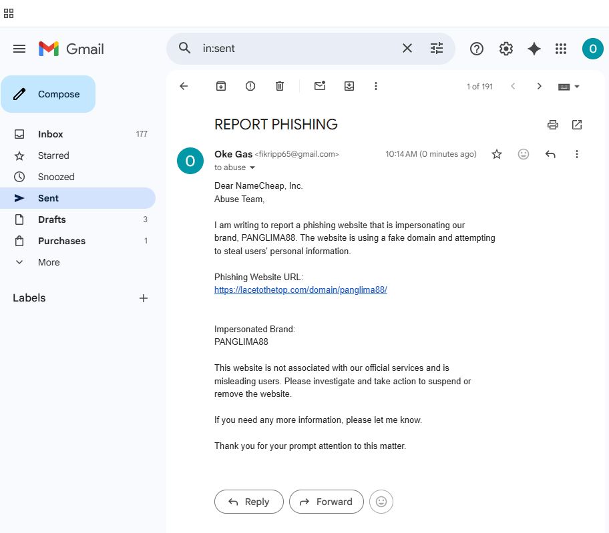Print all with printer icon

pos(553,125)
